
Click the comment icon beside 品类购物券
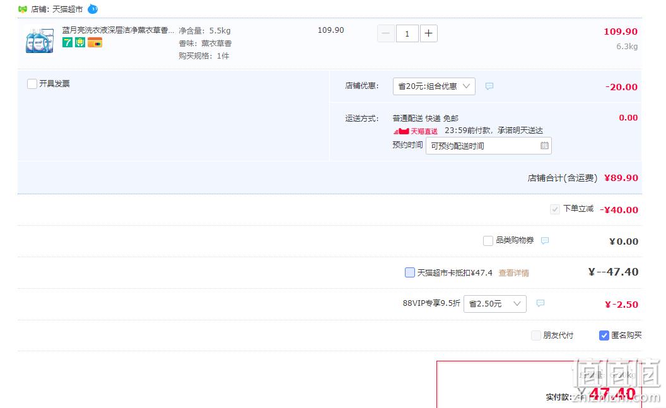[x=545, y=241]
